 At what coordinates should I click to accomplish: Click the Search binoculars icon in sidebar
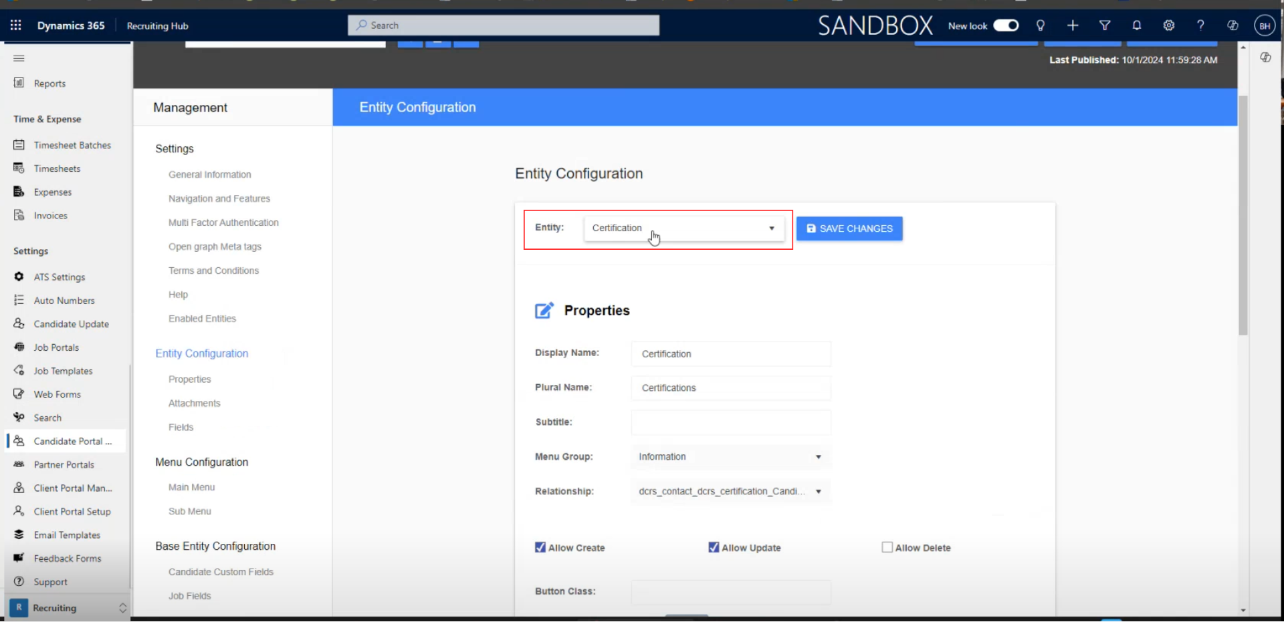click(19, 417)
